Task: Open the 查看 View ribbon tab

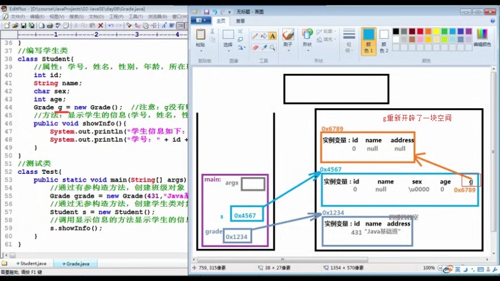Action: pos(240,21)
